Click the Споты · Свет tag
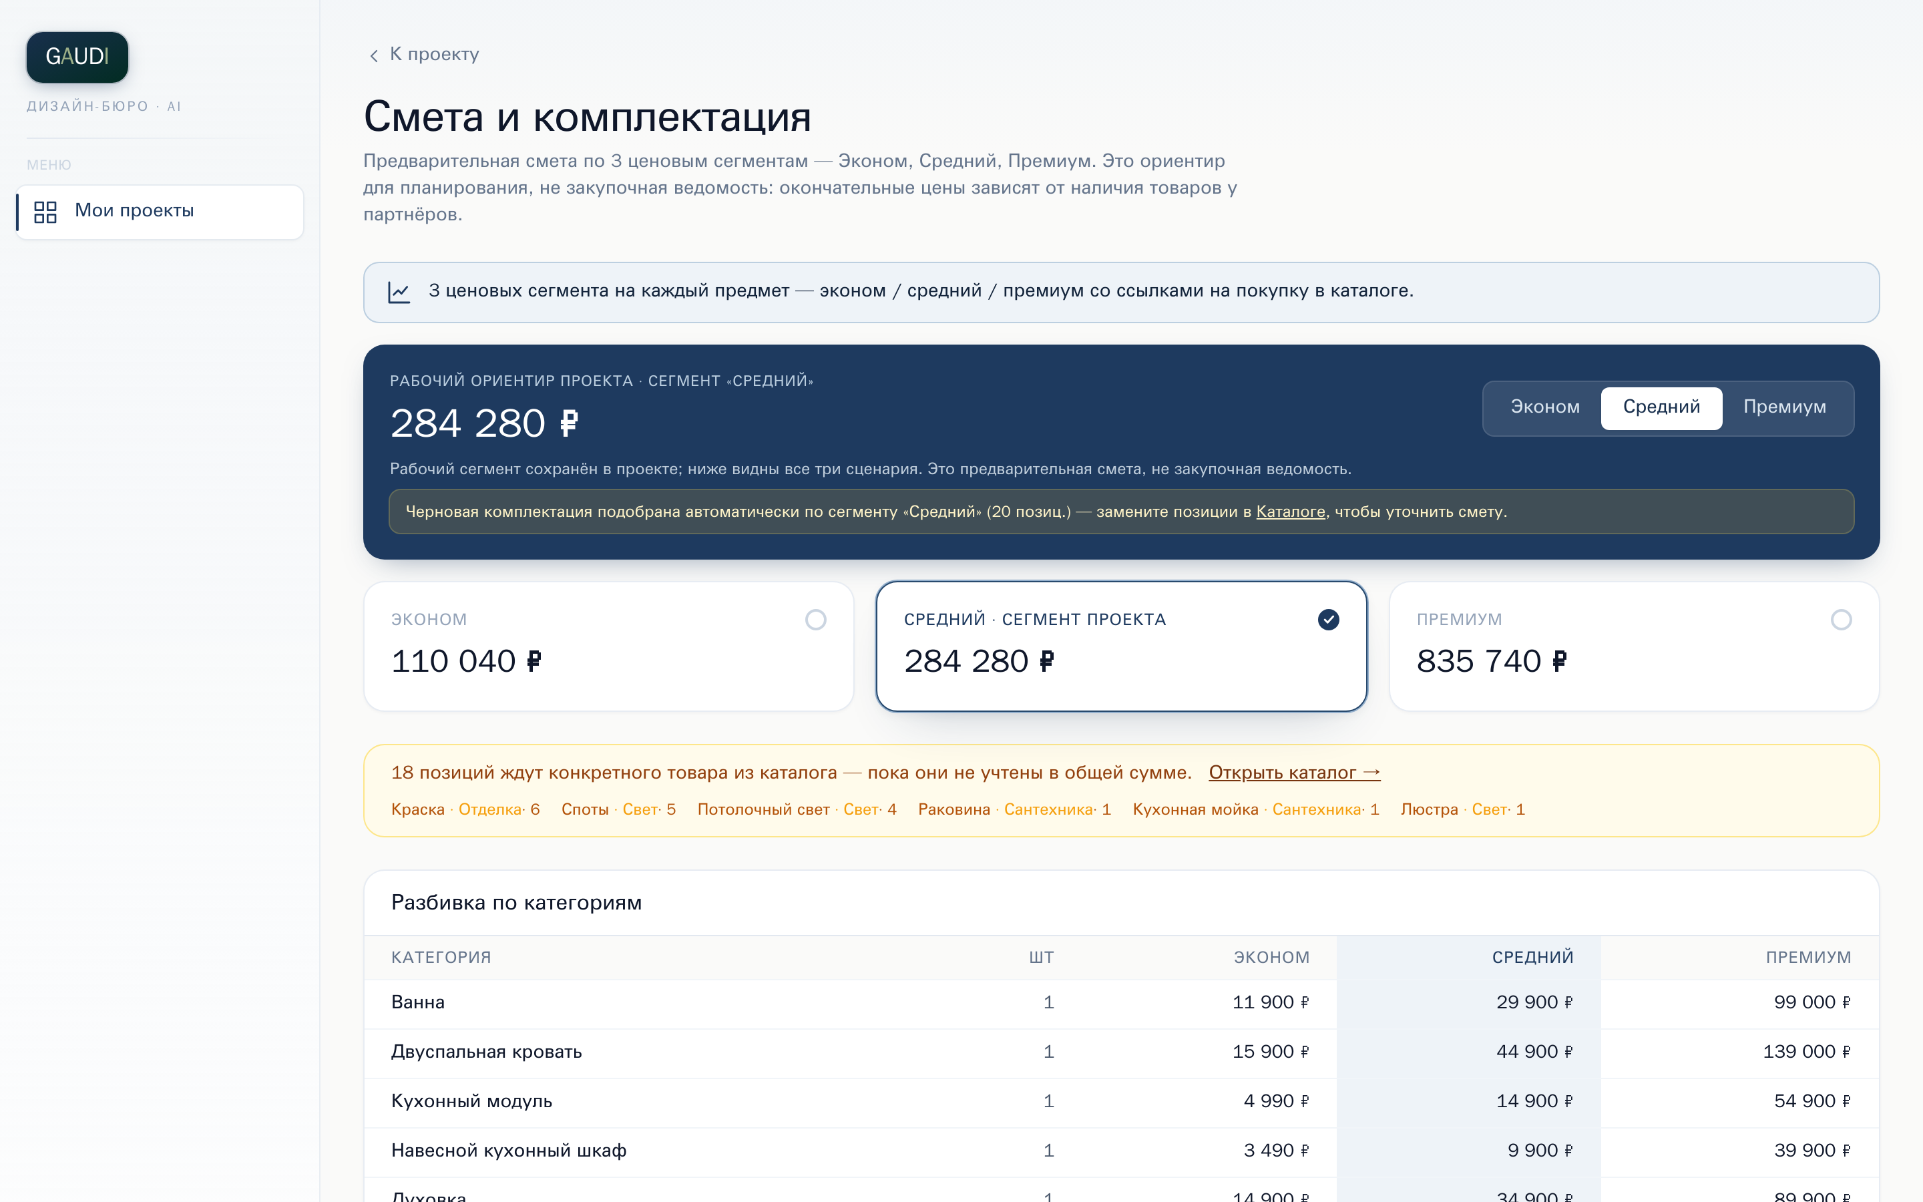 point(618,810)
